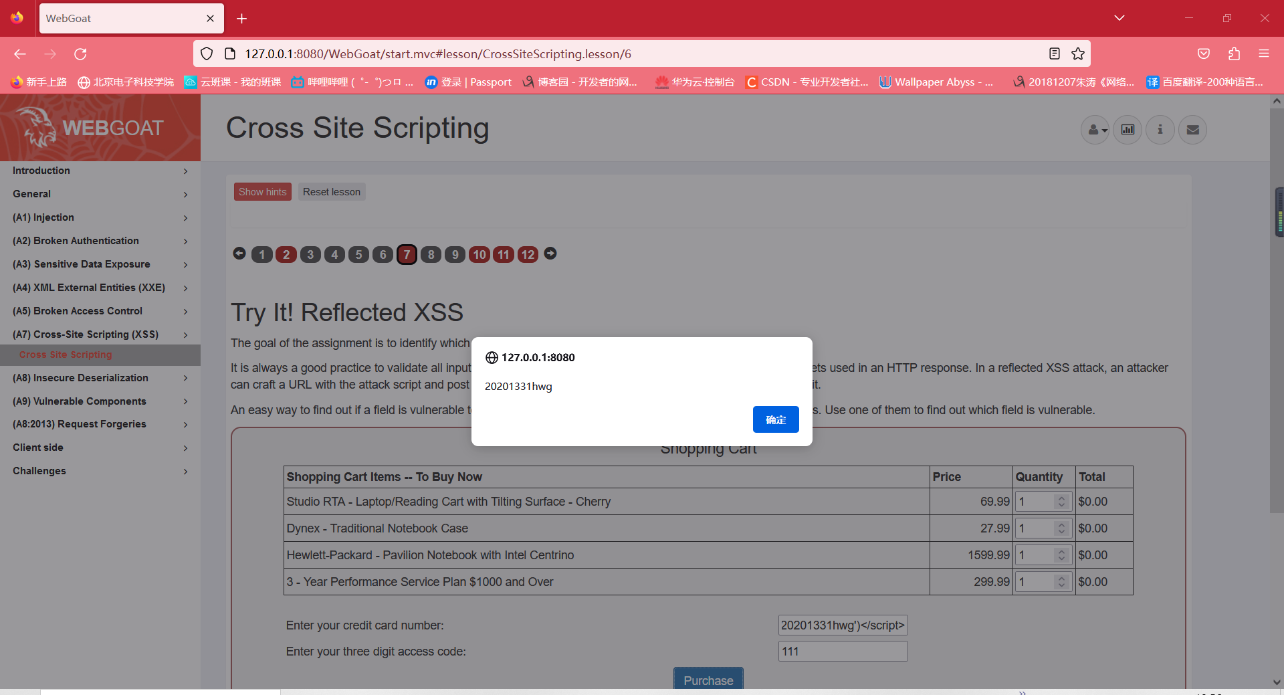Expand the (A1) Injection menu
This screenshot has height=695, width=1284.
[x=100, y=218]
